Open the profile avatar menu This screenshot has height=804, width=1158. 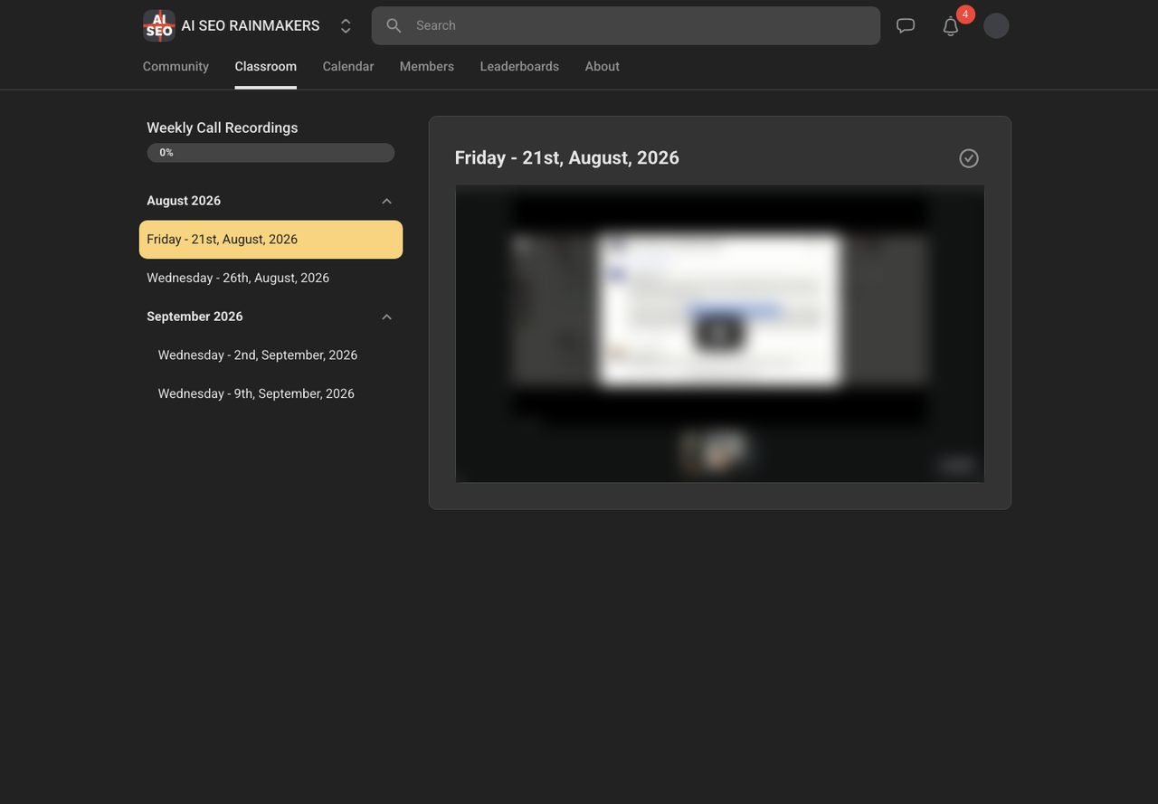click(x=996, y=25)
